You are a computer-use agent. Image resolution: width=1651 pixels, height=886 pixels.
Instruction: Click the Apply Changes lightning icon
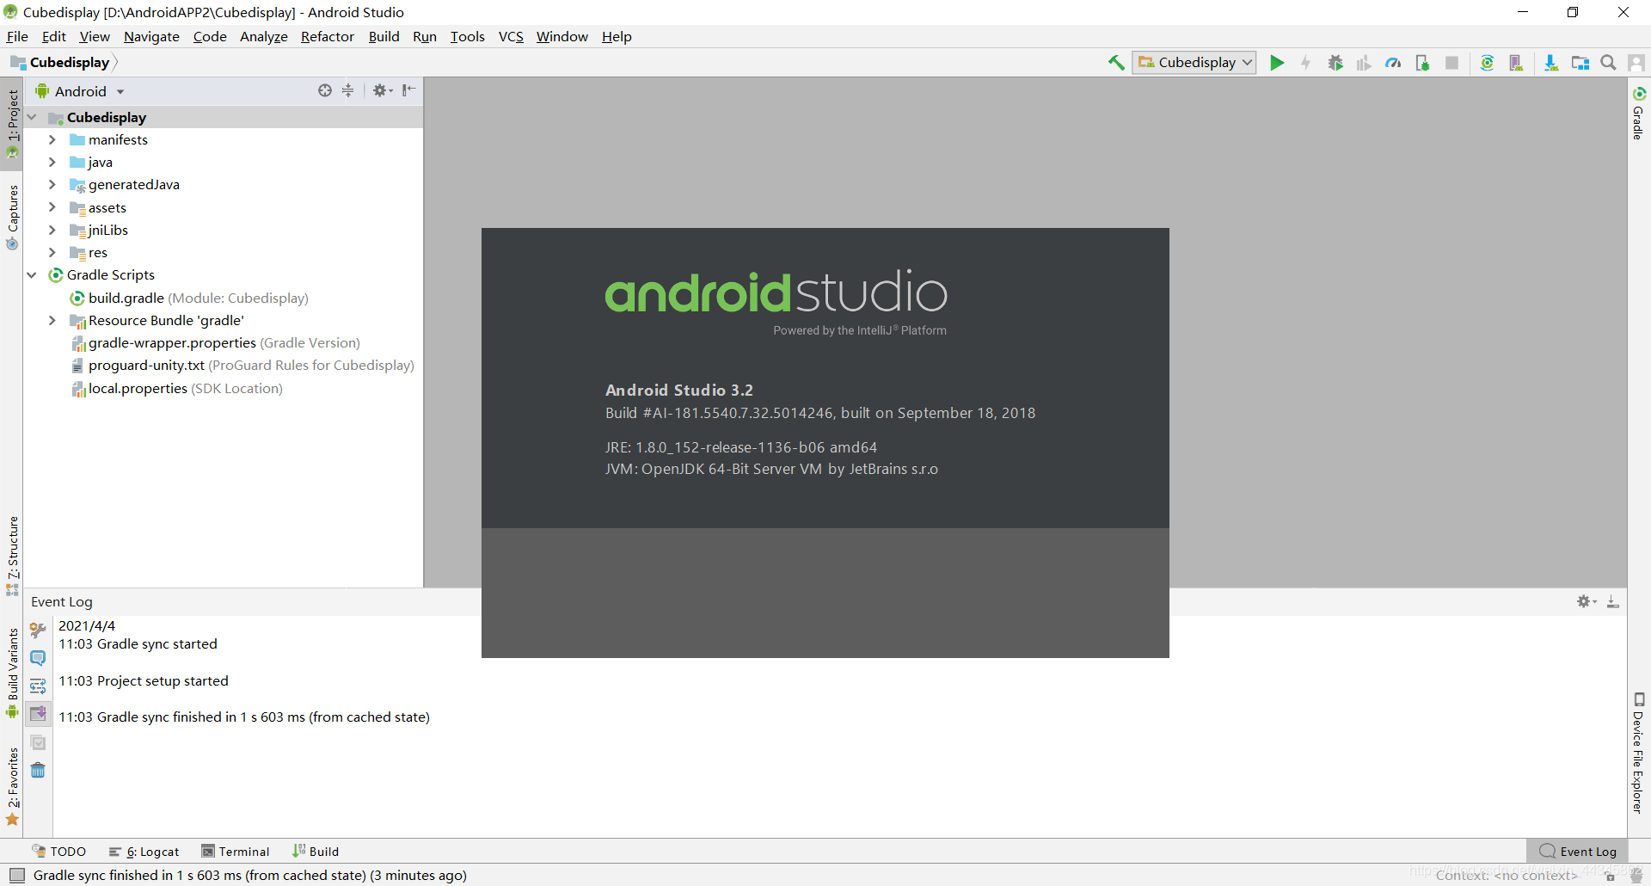(1306, 63)
